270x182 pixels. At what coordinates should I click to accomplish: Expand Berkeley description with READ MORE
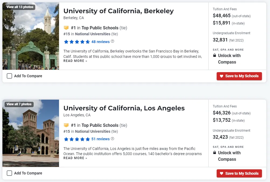pyautogui.click(x=75, y=61)
